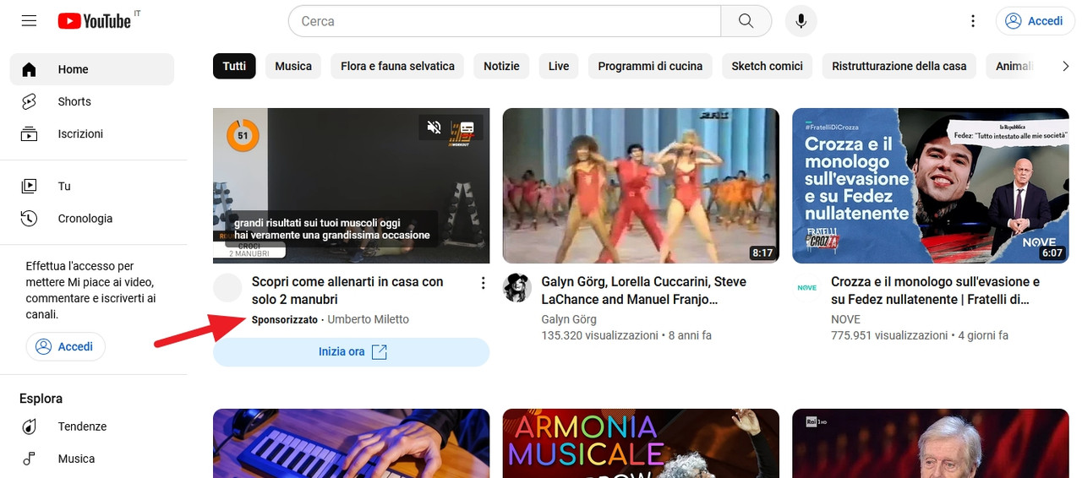The image size is (1082, 478).
Task: Click the sidebar Accedi sign-in button
Action: click(66, 347)
